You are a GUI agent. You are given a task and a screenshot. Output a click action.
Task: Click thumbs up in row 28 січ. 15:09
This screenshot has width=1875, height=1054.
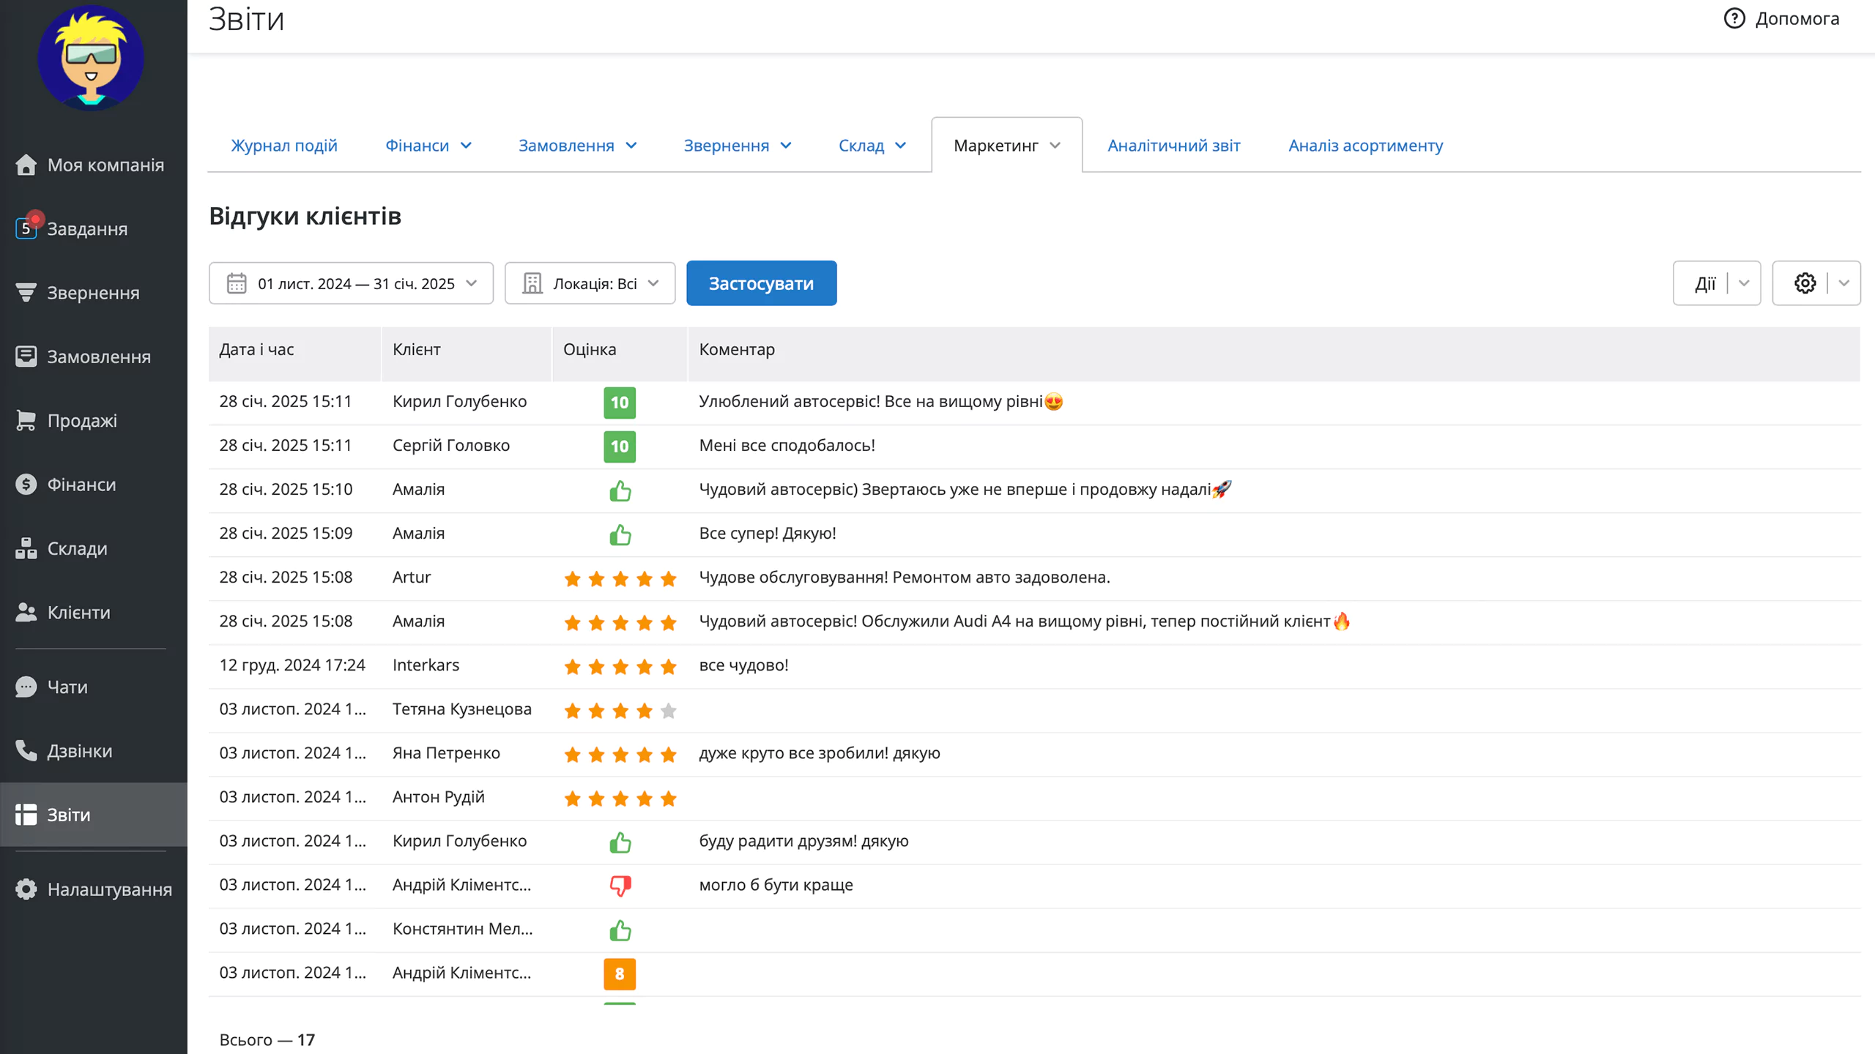point(620,534)
